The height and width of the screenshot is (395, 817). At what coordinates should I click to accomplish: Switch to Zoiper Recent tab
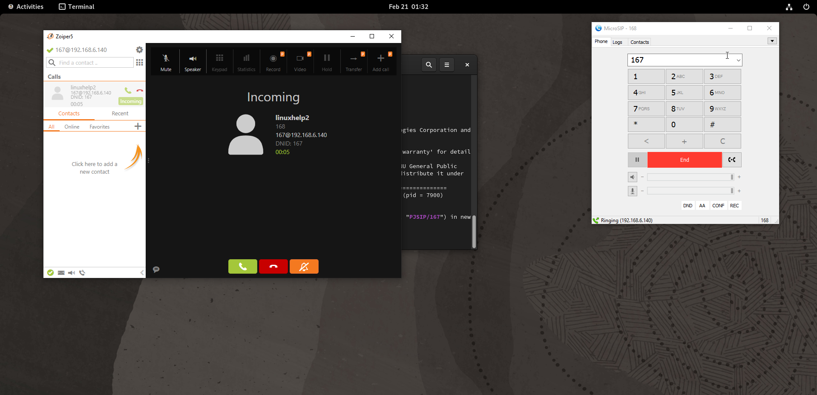[x=120, y=114]
